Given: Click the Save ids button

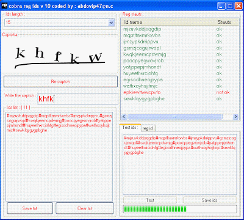Looking at the screenshot, I should [210, 200].
